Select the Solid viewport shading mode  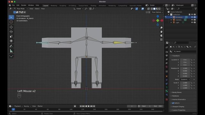[154, 9]
